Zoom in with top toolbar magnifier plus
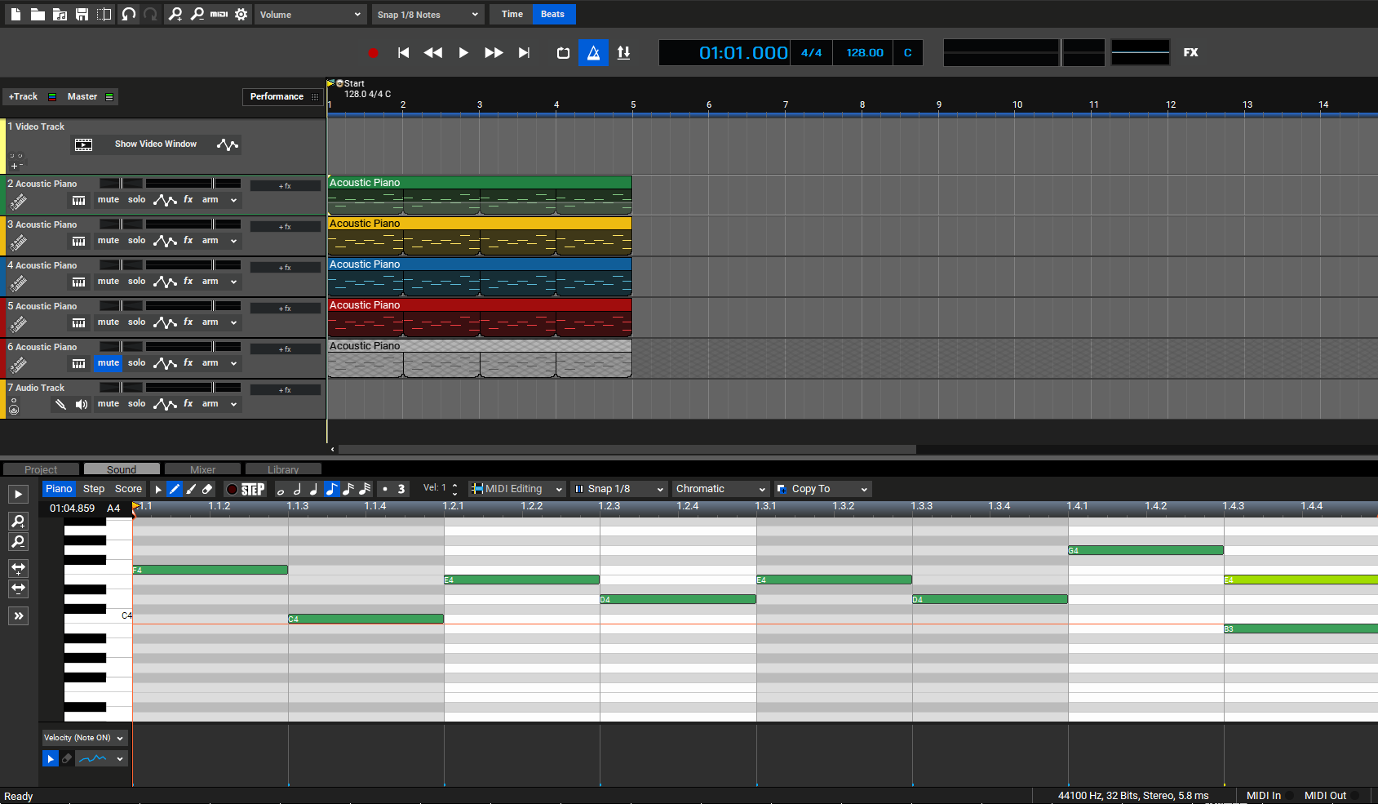Screen dimensions: 1378x804 click(175, 14)
